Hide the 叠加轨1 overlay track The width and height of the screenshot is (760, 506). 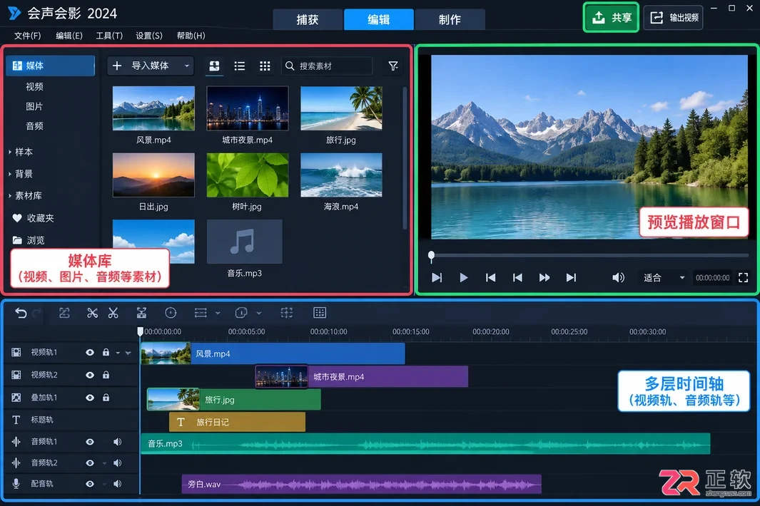90,398
